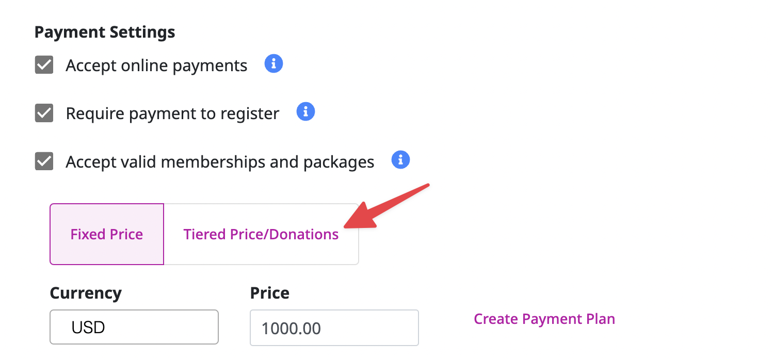Click the Payment Settings heading

click(x=104, y=31)
